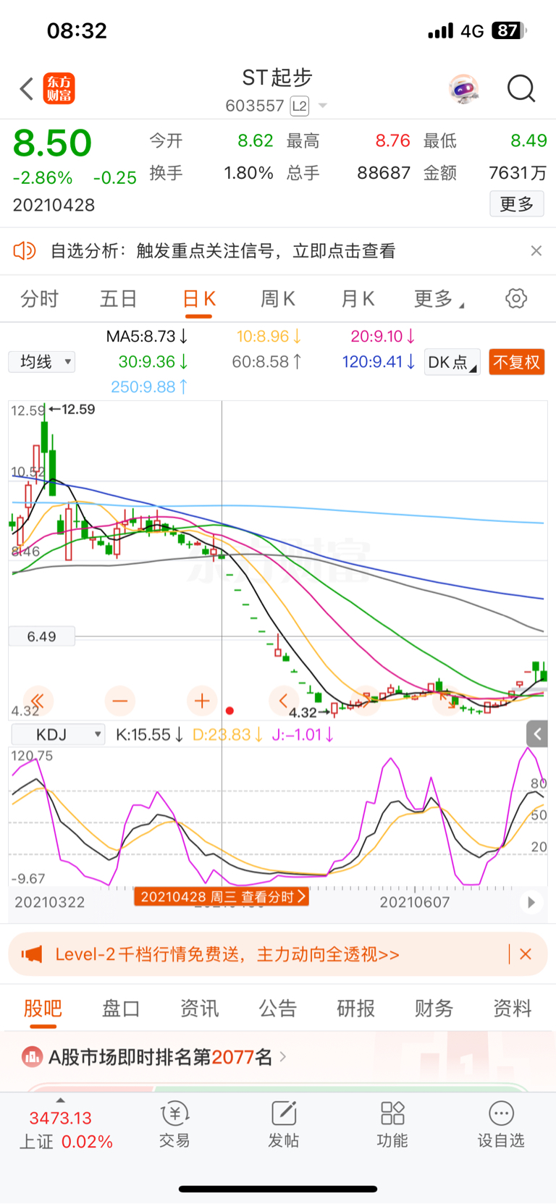Select the 公告 tab
The image size is (556, 1204).
(x=278, y=1009)
